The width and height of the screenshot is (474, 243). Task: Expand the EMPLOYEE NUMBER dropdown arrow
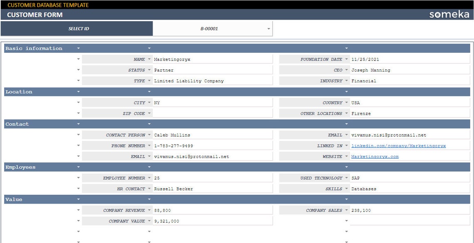tap(149, 177)
